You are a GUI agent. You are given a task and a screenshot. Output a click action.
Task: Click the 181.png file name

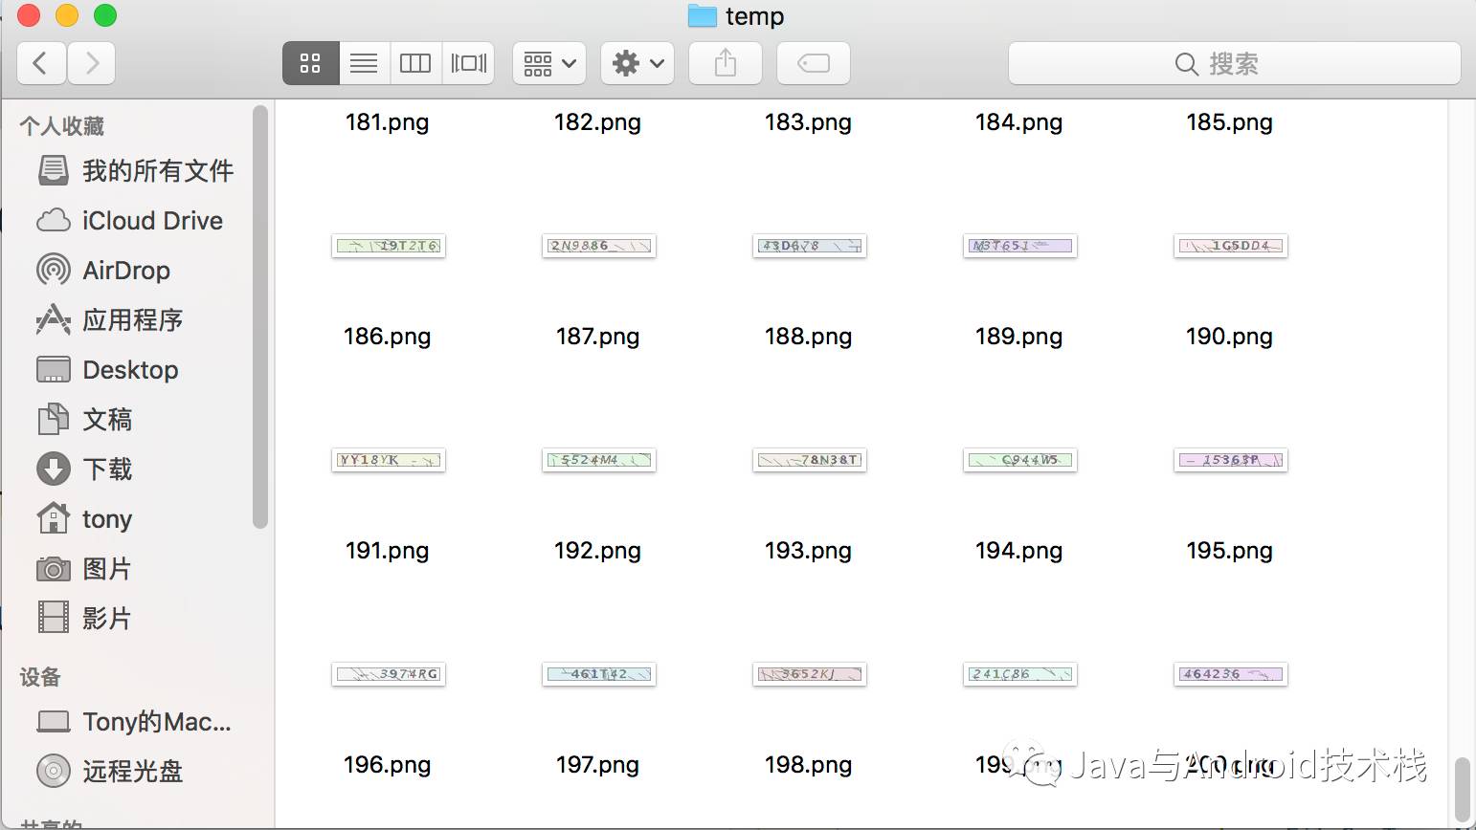point(388,123)
